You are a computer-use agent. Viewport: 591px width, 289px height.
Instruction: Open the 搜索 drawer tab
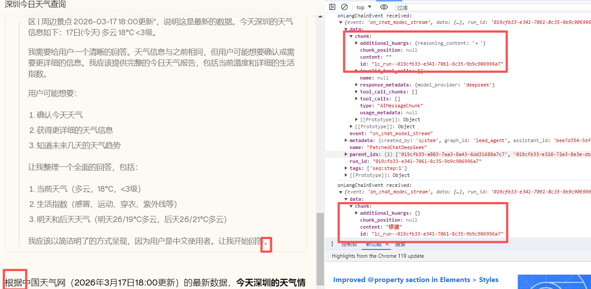400,244
